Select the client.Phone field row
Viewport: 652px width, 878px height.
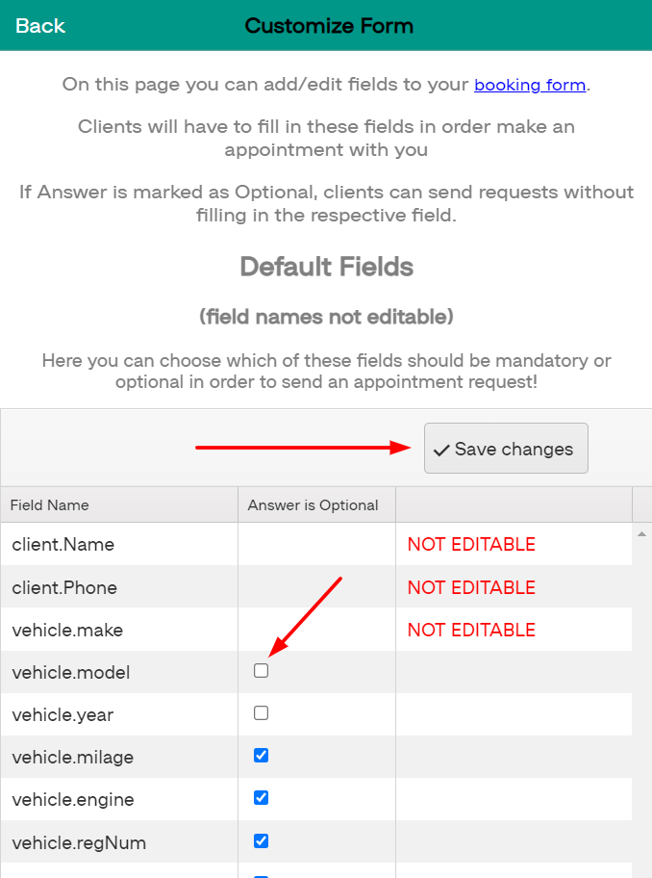(x=115, y=586)
